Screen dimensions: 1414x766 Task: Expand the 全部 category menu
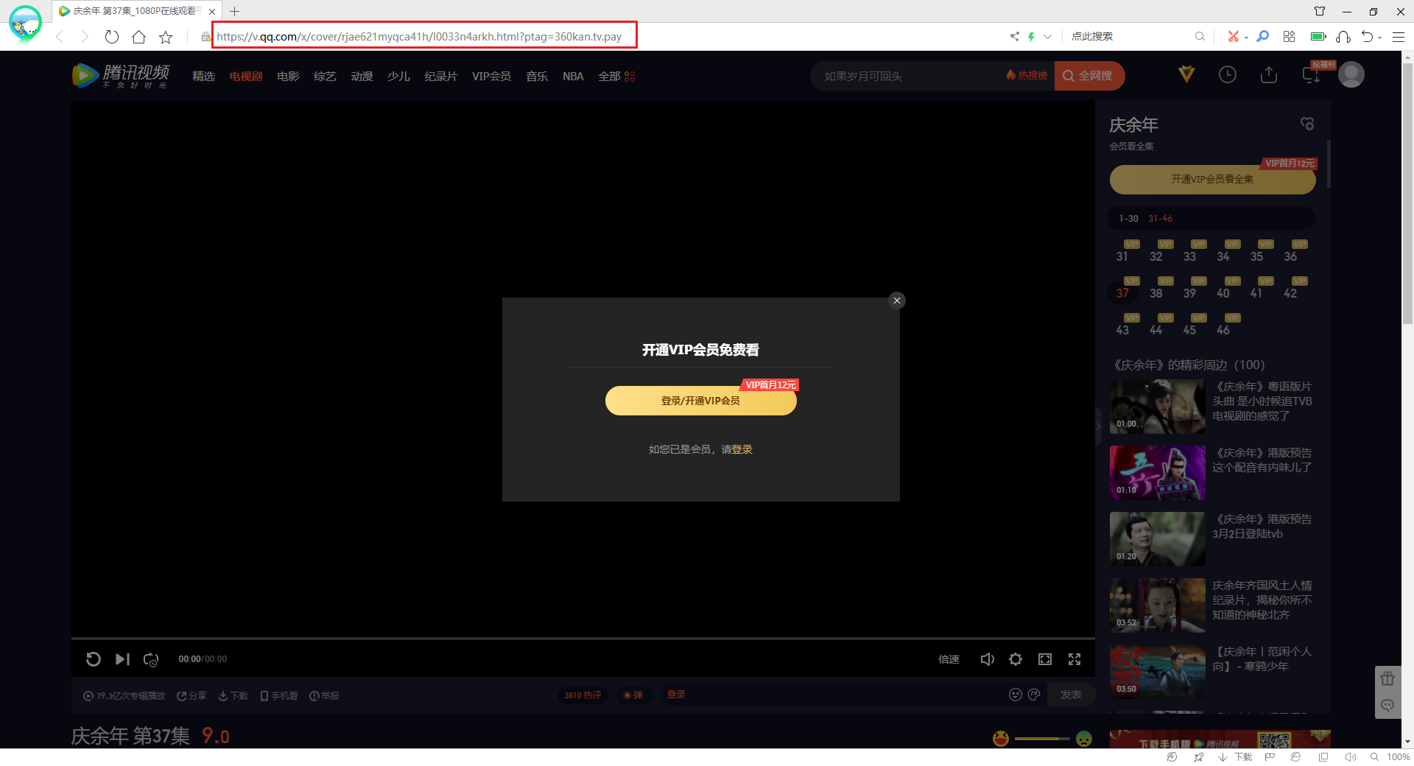coord(616,76)
